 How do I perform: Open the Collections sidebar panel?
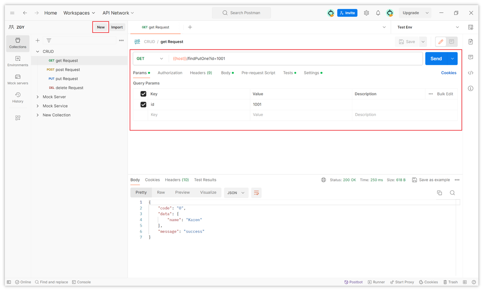pyautogui.click(x=18, y=43)
